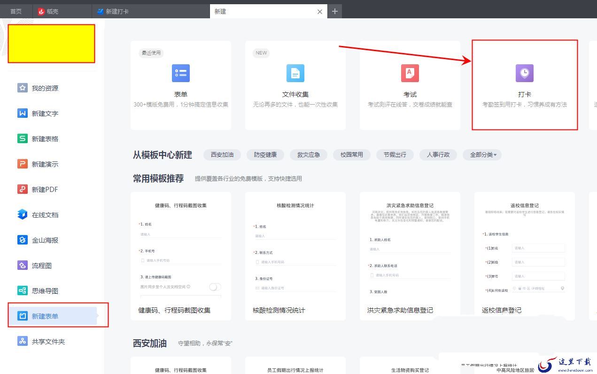Screen dimensions: 597x374
Task: Click the 文件收集 card title text
Action: click(x=295, y=94)
